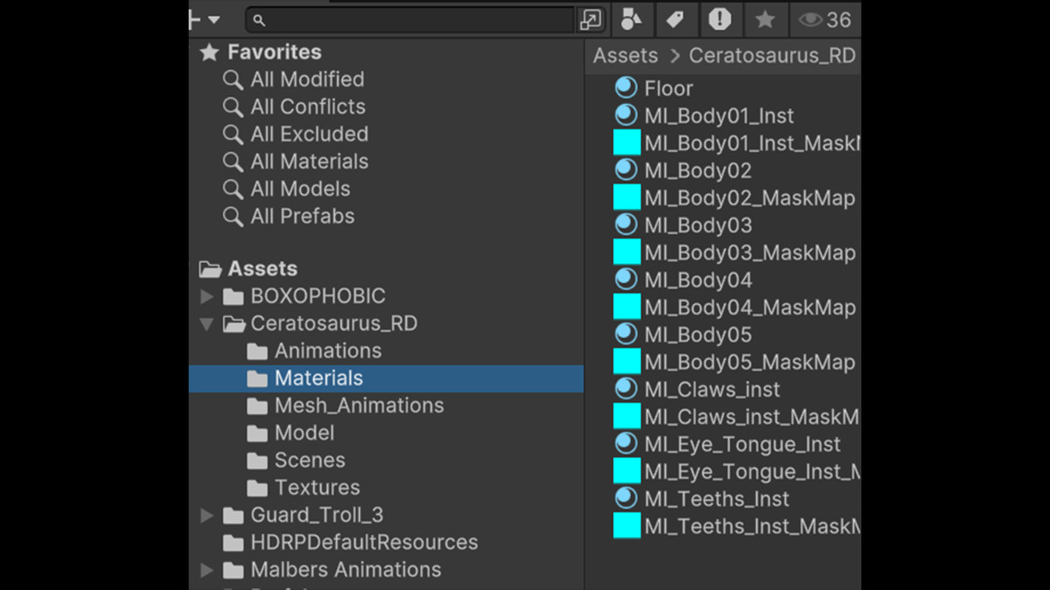Toggle hidden packages visibility eye counter
1050x590 pixels.
point(825,19)
